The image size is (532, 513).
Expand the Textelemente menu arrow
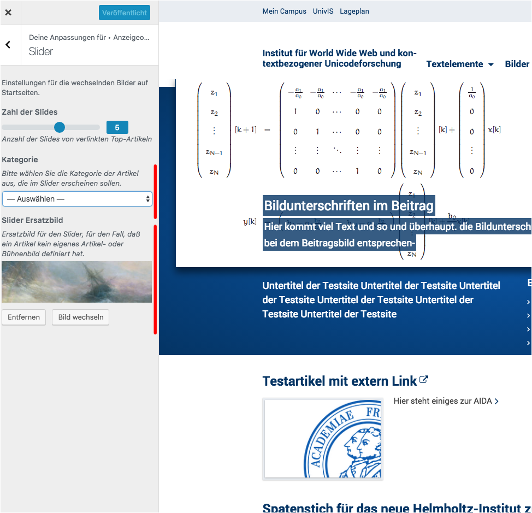[490, 64]
